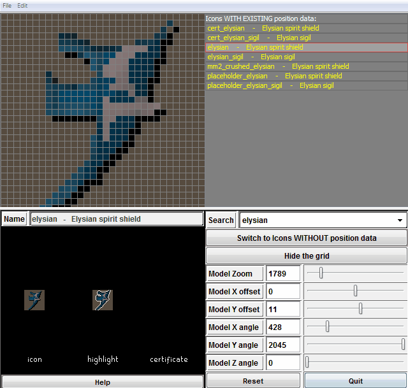Toggle to Icons WITHOUT position data
The height and width of the screenshot is (388, 408).
pyautogui.click(x=307, y=238)
